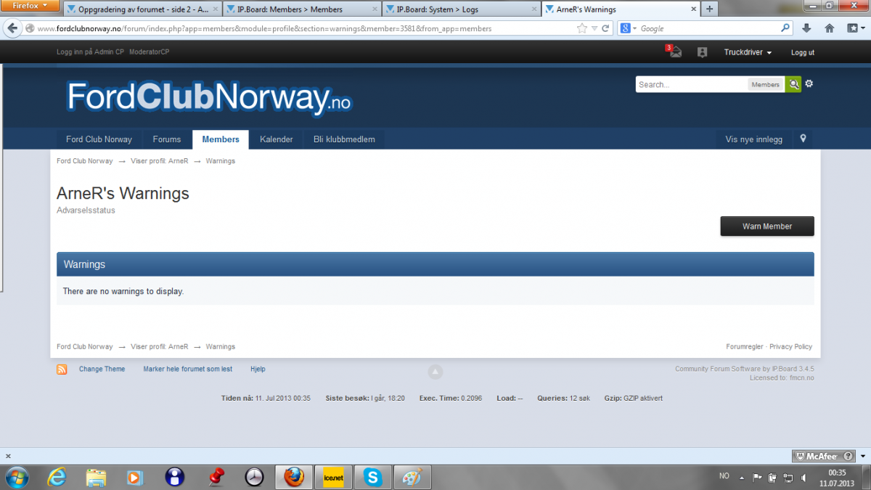
Task: Click the RSS feed icon
Action: pyautogui.click(x=62, y=369)
